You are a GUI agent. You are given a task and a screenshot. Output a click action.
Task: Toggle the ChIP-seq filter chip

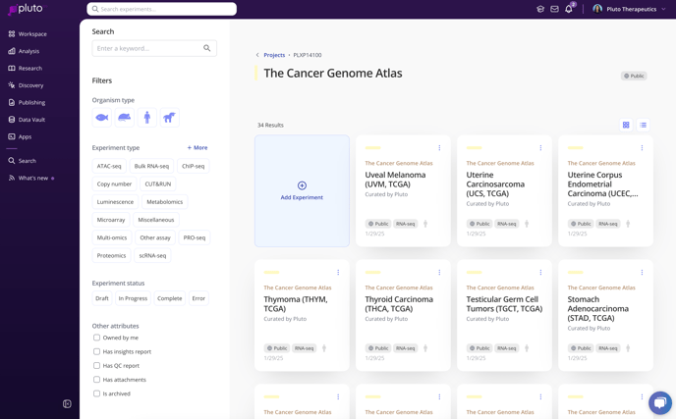194,166
